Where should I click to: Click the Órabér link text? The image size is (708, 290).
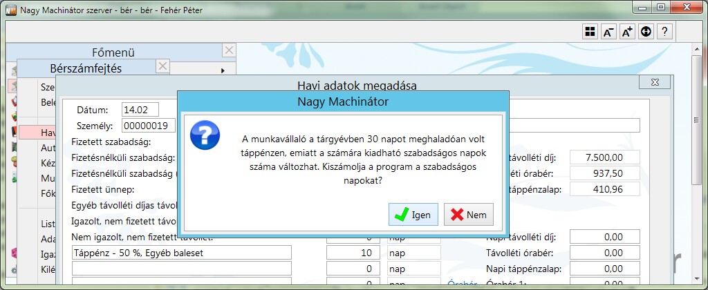point(463,284)
